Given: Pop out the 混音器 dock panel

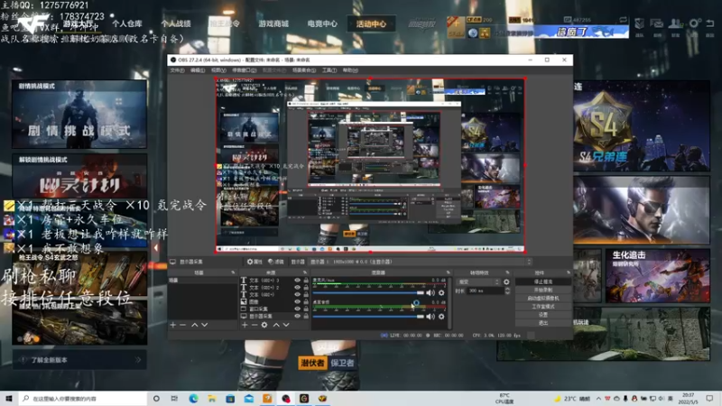Looking at the screenshot, I should [x=448, y=272].
